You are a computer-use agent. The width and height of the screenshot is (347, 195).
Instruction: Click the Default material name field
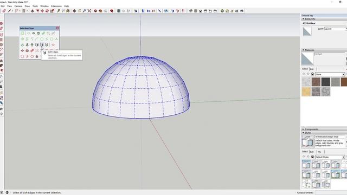pyautogui.click(x=330, y=54)
